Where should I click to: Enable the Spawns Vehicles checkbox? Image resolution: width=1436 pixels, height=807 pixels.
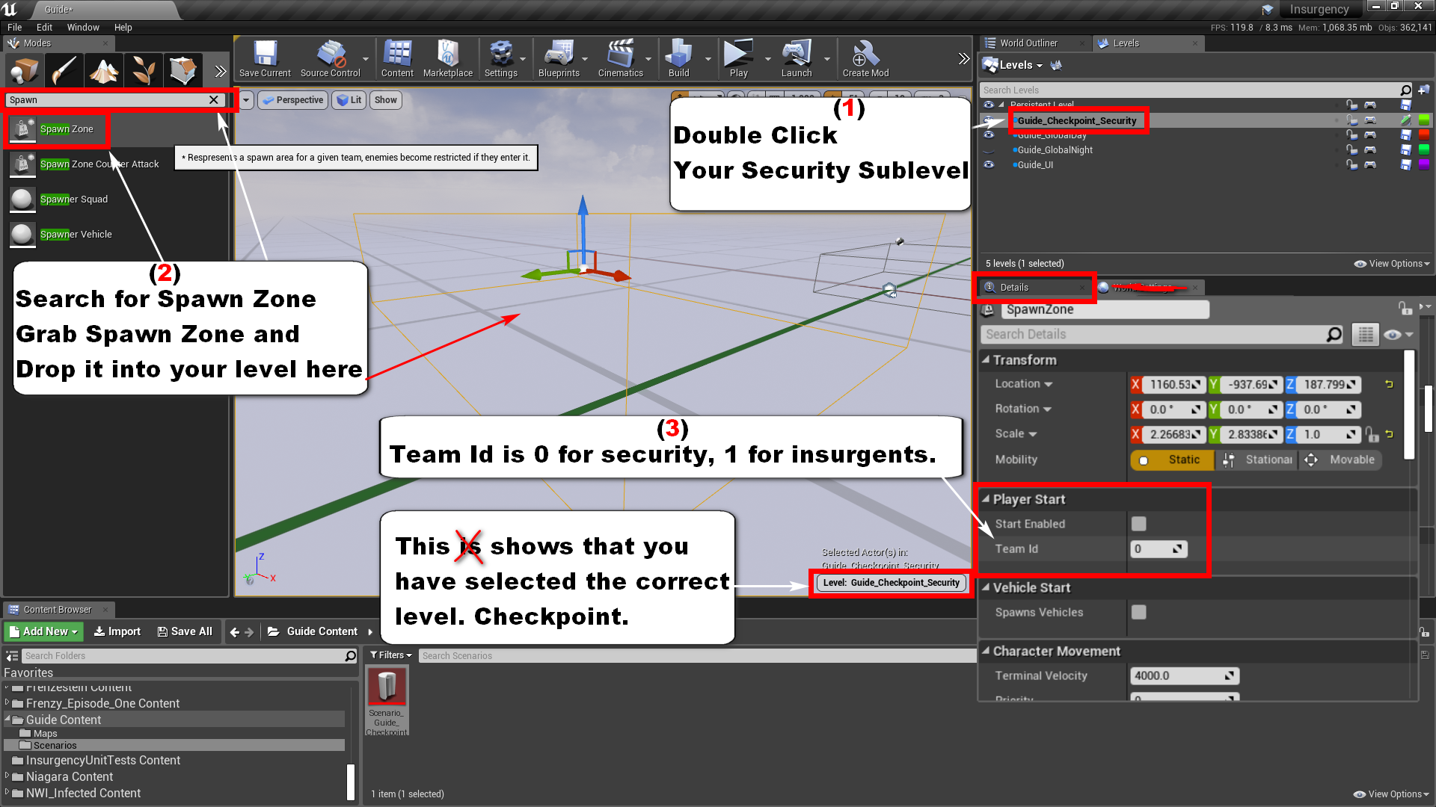click(x=1138, y=612)
